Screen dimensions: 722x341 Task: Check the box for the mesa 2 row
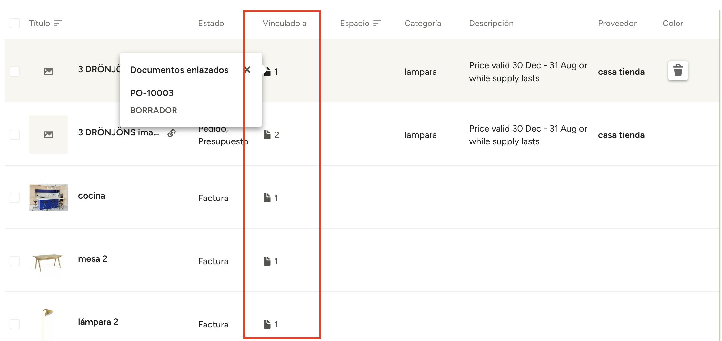pos(15,261)
